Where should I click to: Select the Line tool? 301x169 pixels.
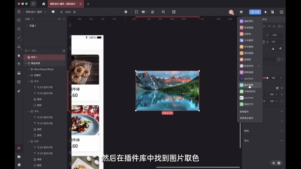pos(19,38)
